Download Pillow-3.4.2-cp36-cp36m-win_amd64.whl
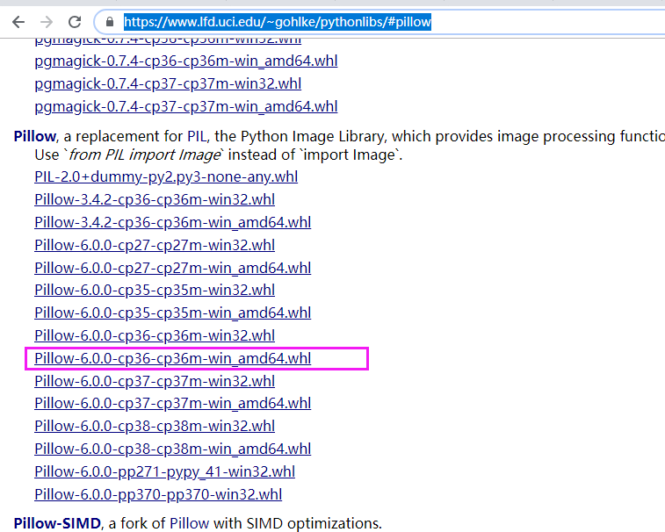The image size is (665, 532). coord(172,223)
